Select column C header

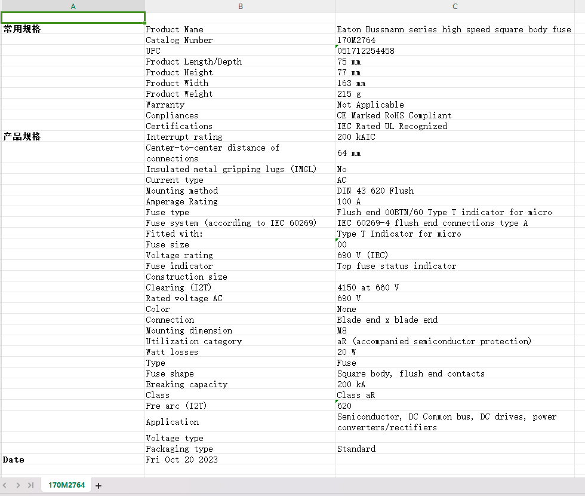pos(455,6)
